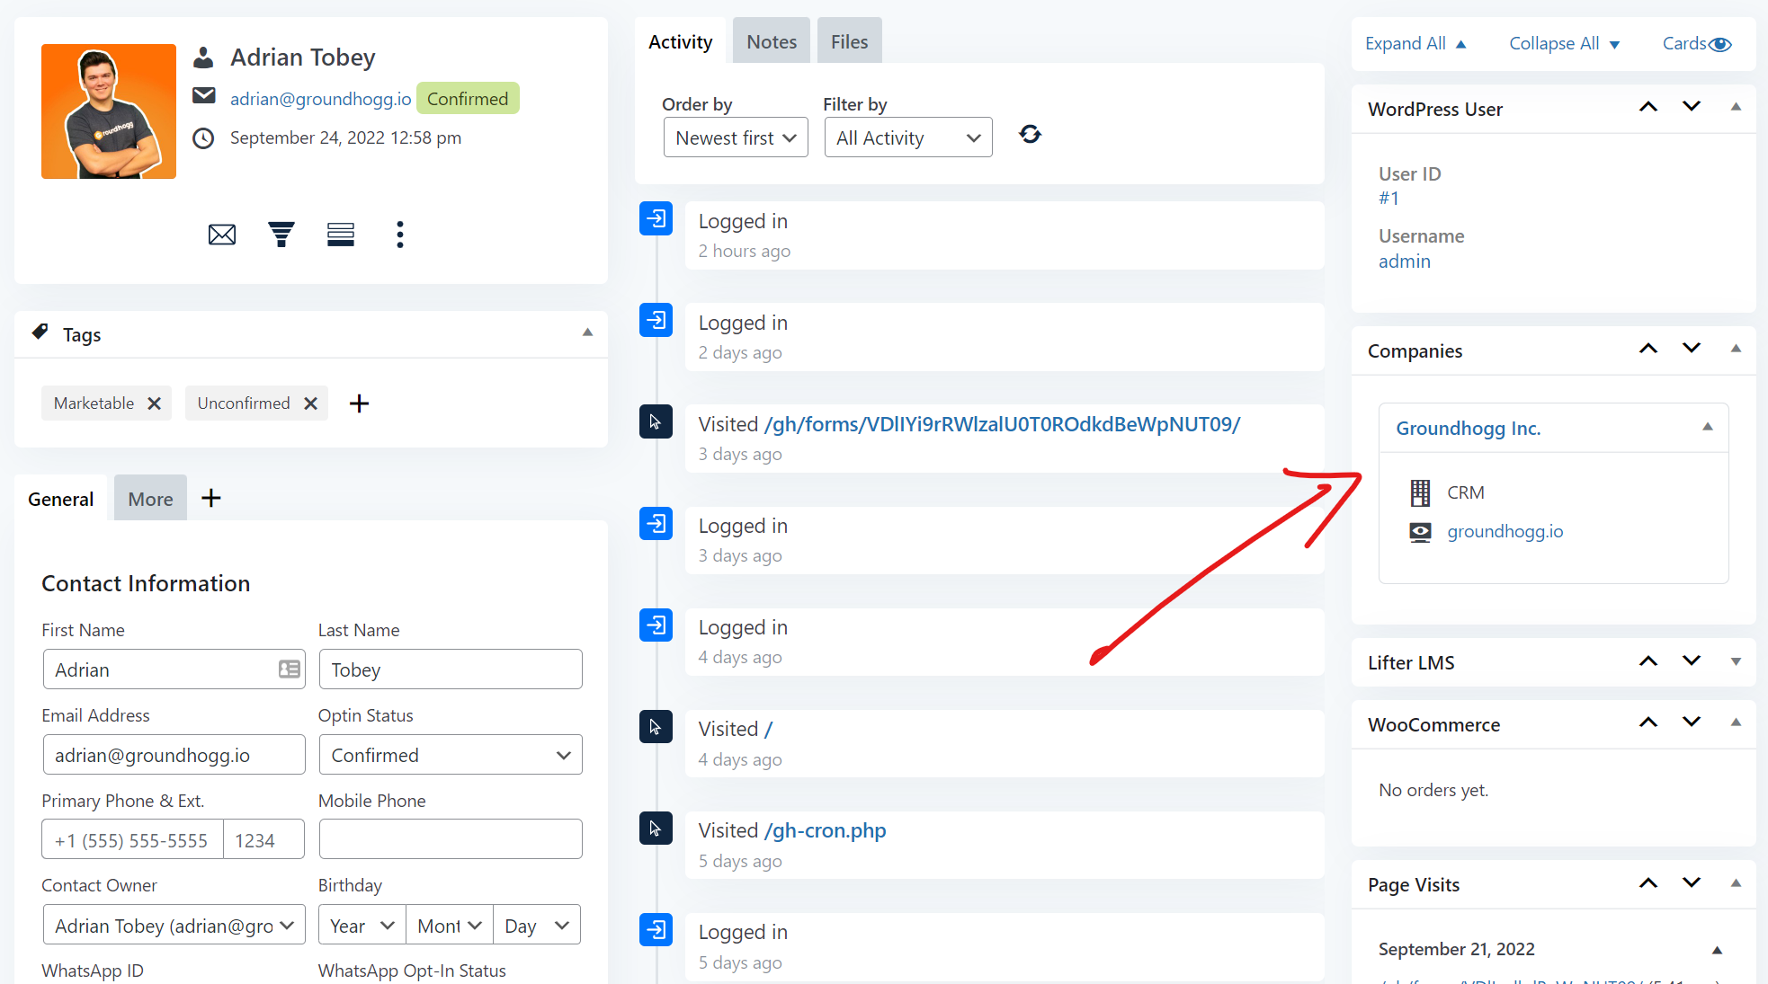The image size is (1768, 984).
Task: Click the email compose icon for Adrian
Action: click(x=222, y=234)
